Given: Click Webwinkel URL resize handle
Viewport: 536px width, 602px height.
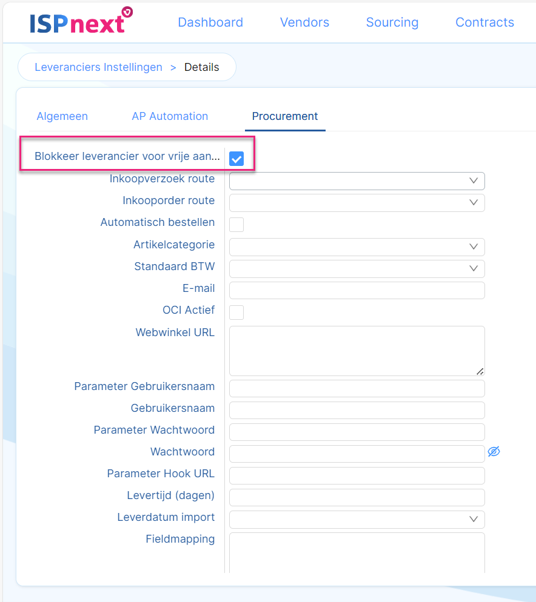Looking at the screenshot, I should 480,371.
